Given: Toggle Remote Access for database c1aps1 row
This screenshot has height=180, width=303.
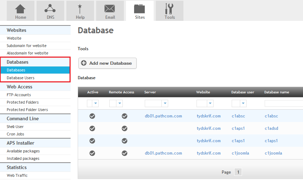Looking at the screenshot, I should click(125, 141).
